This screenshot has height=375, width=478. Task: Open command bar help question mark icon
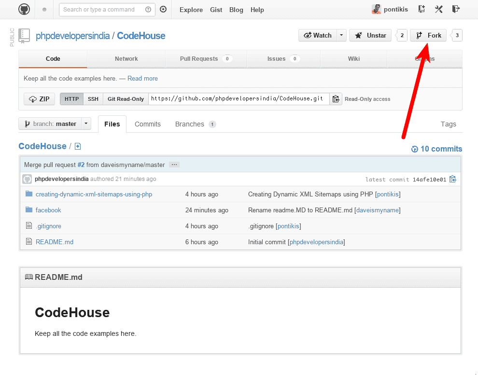pyautogui.click(x=148, y=10)
